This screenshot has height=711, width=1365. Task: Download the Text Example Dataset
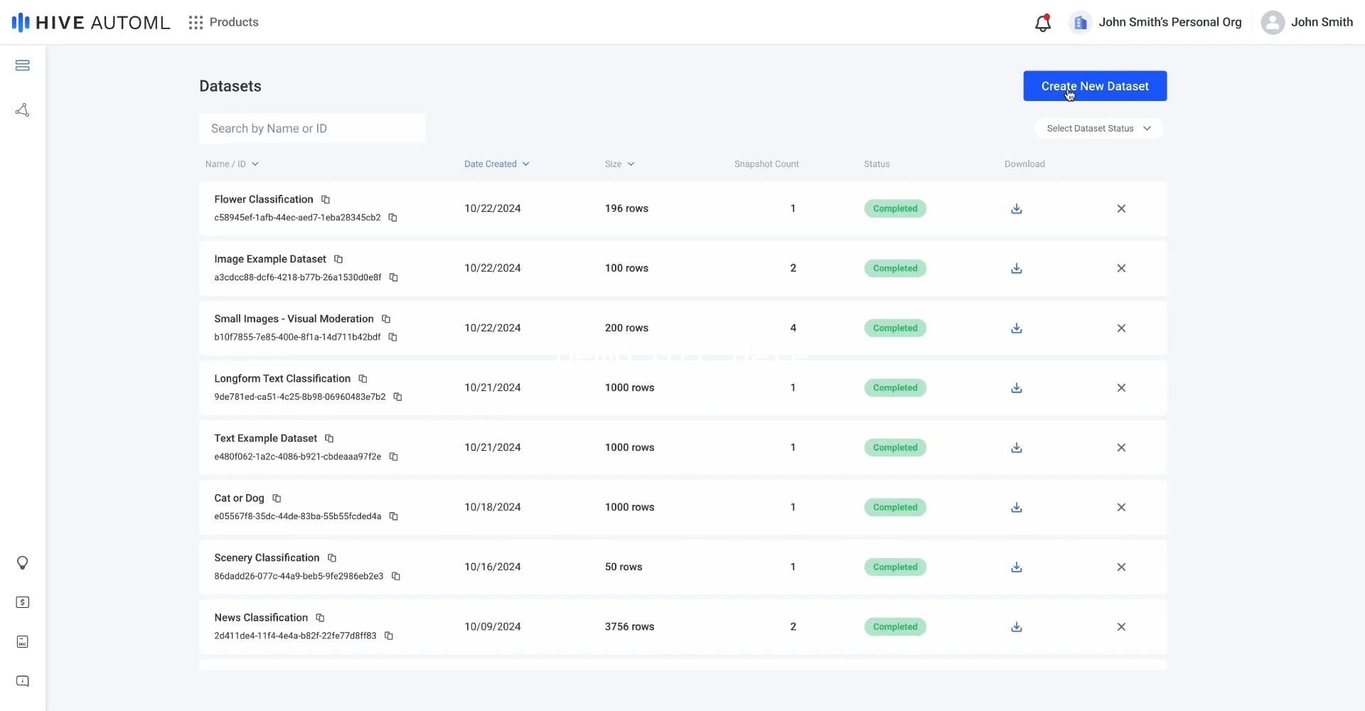tap(1017, 448)
